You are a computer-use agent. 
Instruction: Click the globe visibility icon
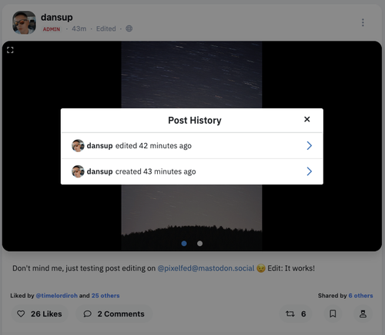[129, 28]
